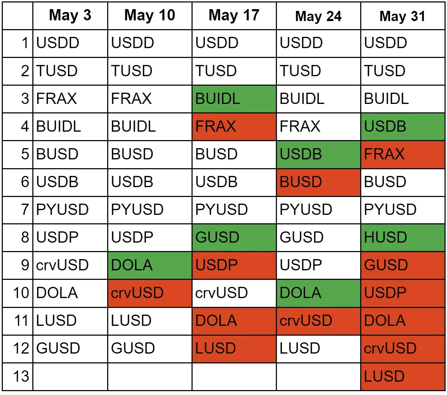Select the May 24 header cell

coord(318,16)
